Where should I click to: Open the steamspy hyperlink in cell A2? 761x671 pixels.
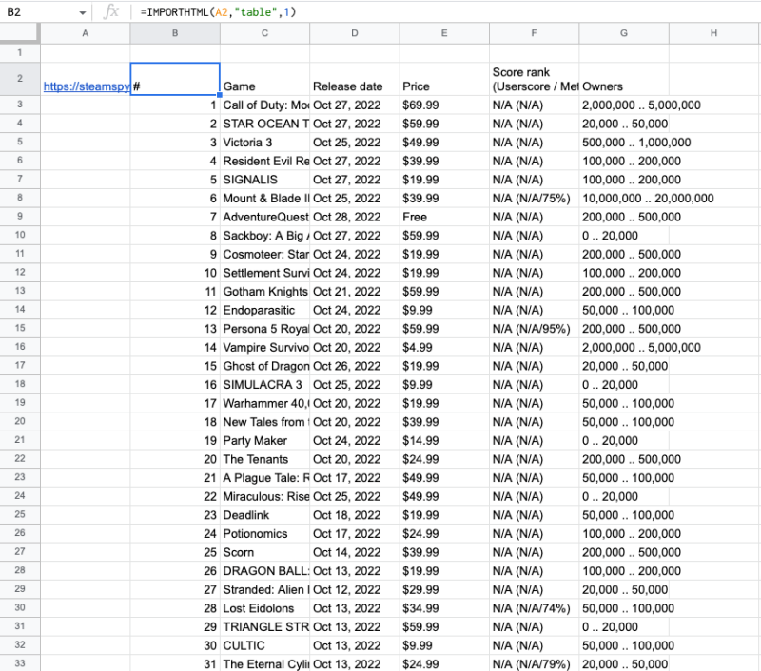(x=87, y=86)
